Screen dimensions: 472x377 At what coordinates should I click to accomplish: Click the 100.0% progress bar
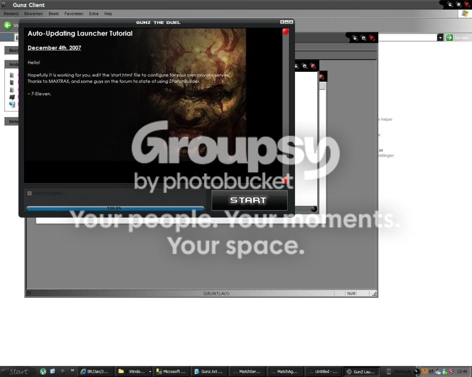pos(115,208)
